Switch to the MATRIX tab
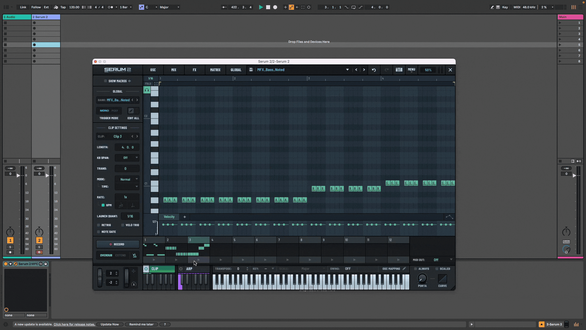The width and height of the screenshot is (586, 330). (x=215, y=70)
